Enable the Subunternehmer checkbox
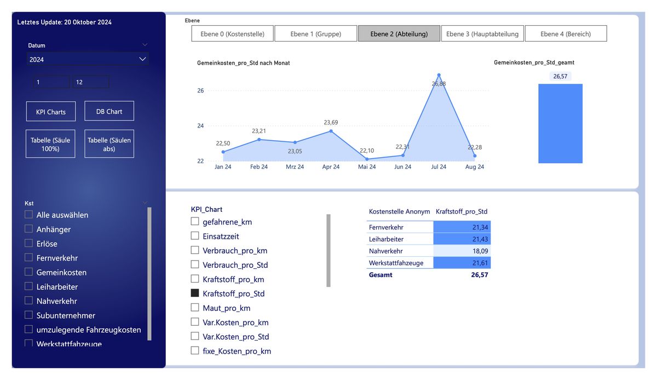 click(x=28, y=315)
